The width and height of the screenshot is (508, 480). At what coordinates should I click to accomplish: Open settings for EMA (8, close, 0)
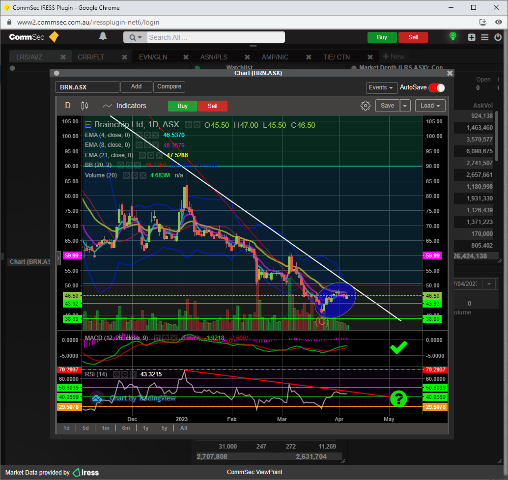[147, 145]
